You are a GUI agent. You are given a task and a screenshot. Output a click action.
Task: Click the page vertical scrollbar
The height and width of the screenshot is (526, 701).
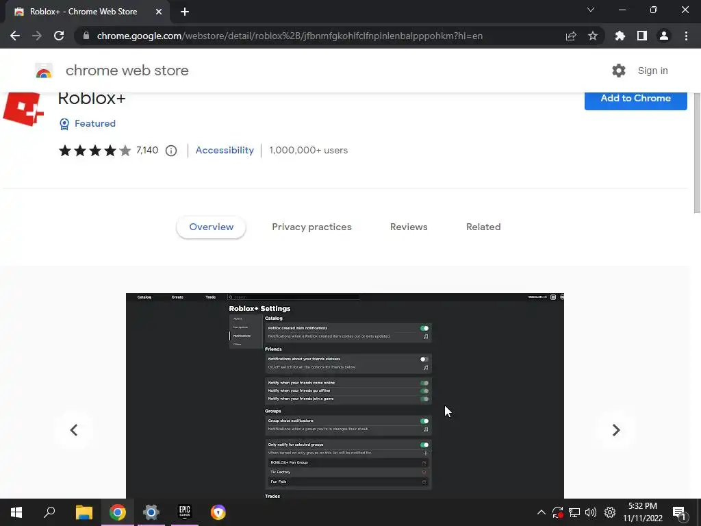[697, 152]
